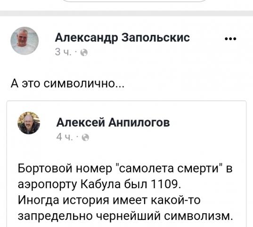Open post permalink via 3 ч. timestamp
This screenshot has height=227, width=253.
tap(63, 52)
